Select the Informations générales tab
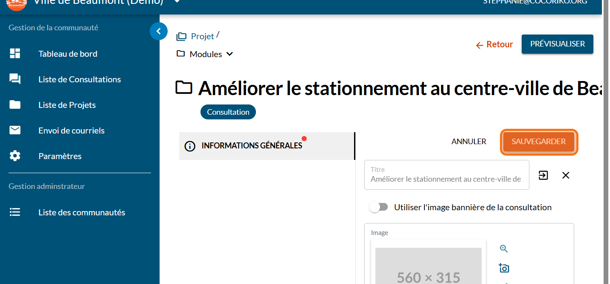Viewport: 610px width, 284px height. 252,146
